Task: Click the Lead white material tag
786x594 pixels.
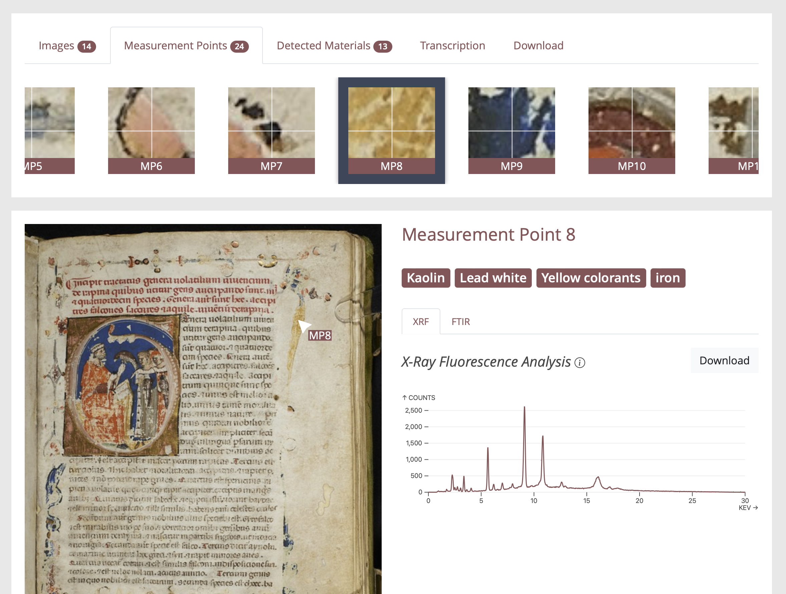Action: coord(493,278)
